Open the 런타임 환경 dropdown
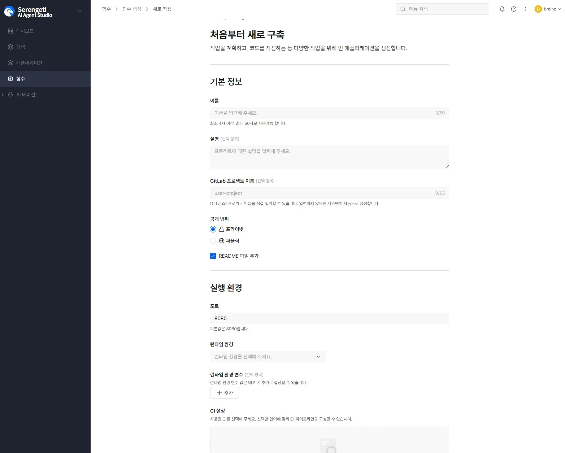Viewport: 565px width, 453px height. [268, 357]
